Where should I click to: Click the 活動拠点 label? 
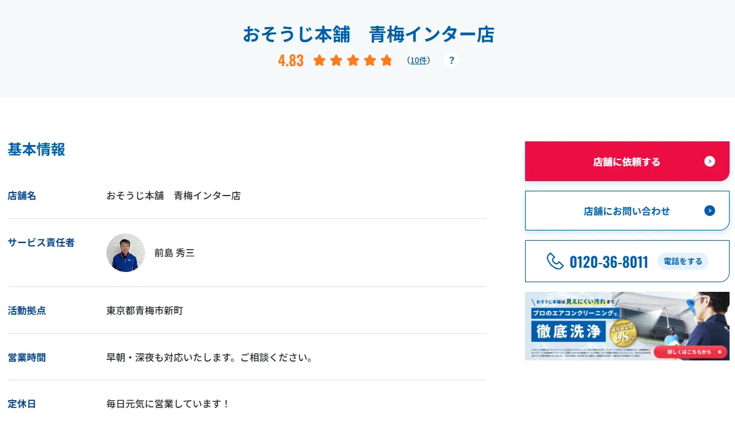[27, 310]
